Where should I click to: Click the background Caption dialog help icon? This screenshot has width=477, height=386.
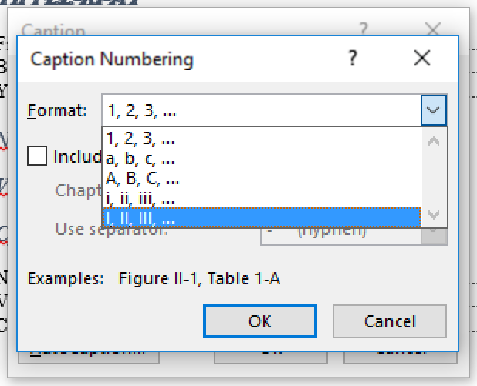coord(364,30)
